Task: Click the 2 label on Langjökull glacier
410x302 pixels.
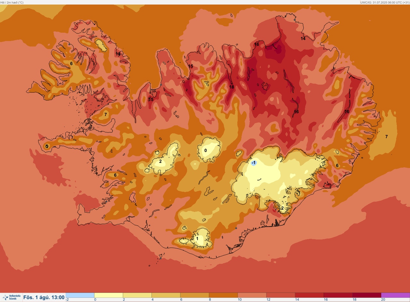Action: pyautogui.click(x=160, y=161)
